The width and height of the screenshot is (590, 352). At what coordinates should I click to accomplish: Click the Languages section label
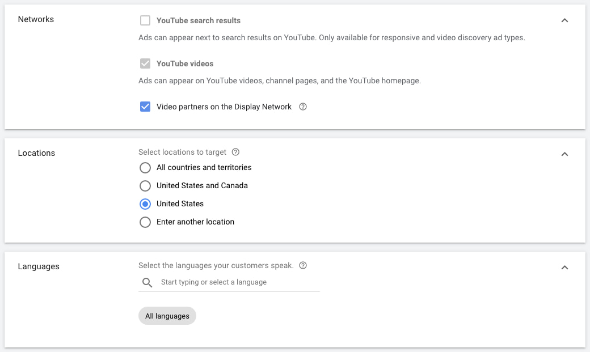coord(39,266)
